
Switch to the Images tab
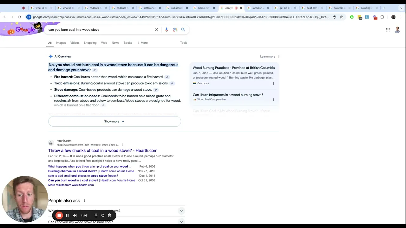point(61,43)
